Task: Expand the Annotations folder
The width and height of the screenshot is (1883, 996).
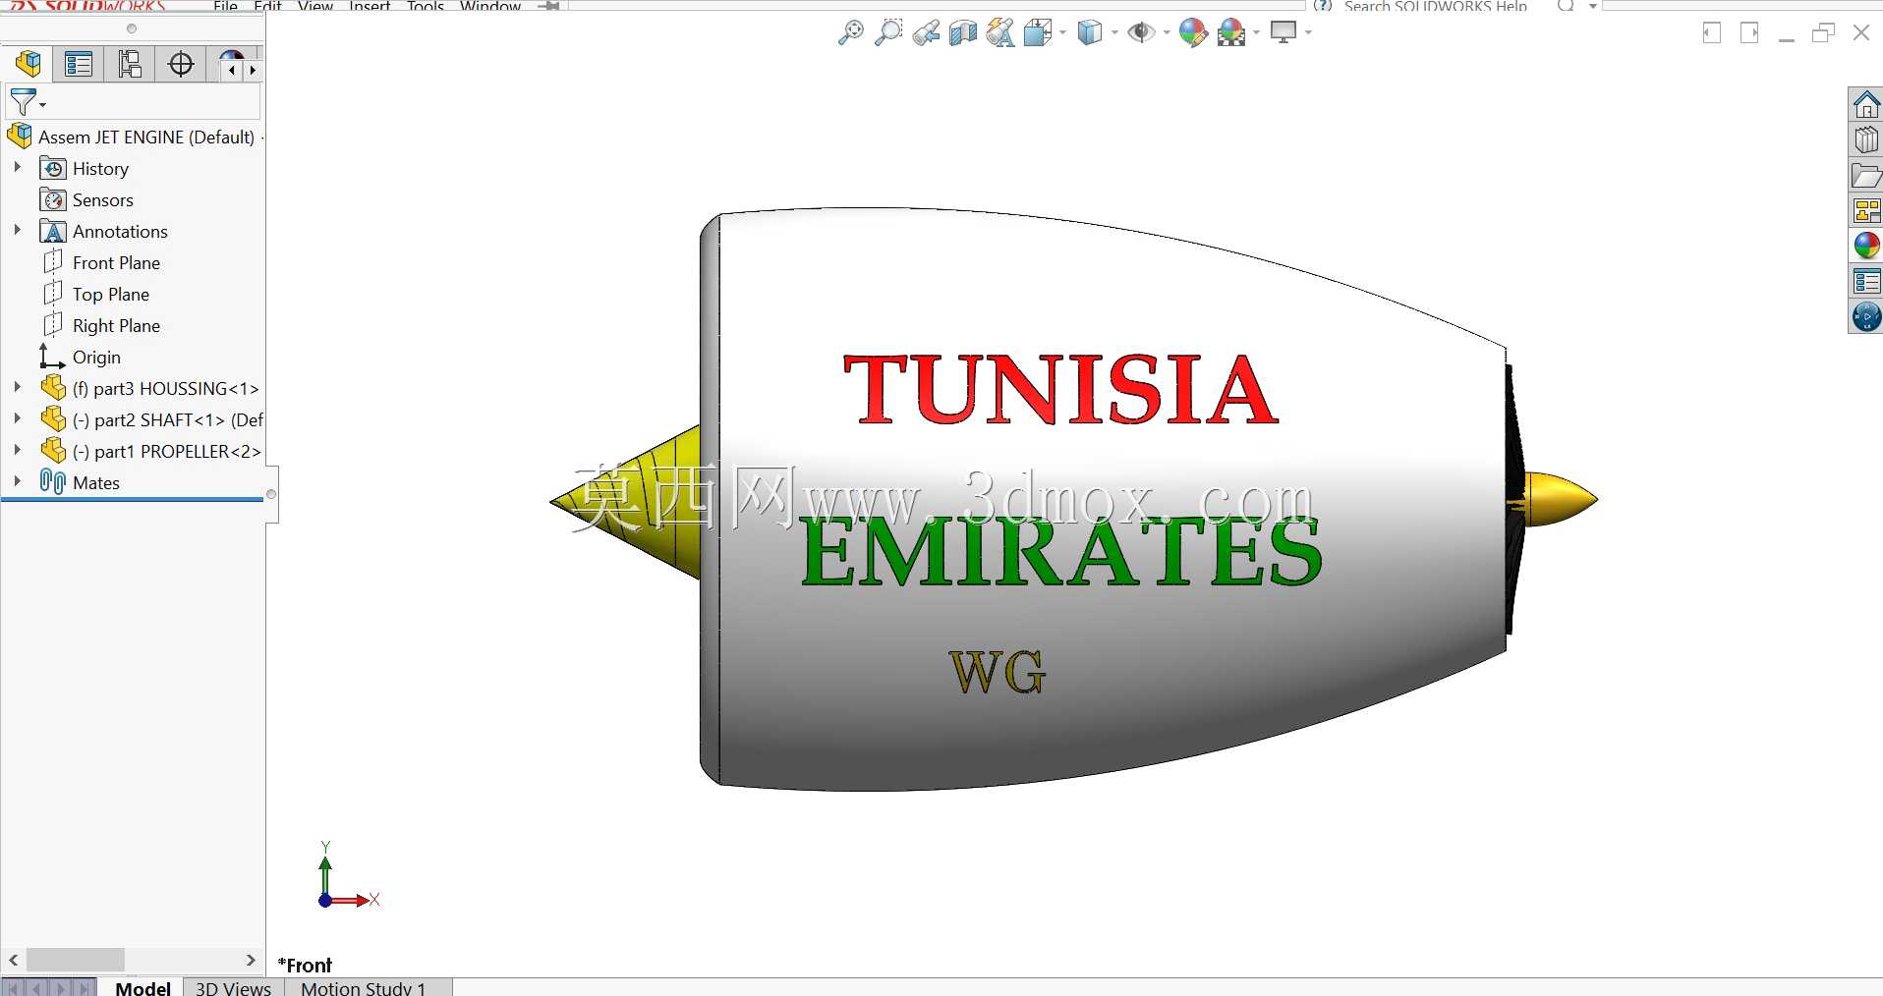Action: pos(17,230)
